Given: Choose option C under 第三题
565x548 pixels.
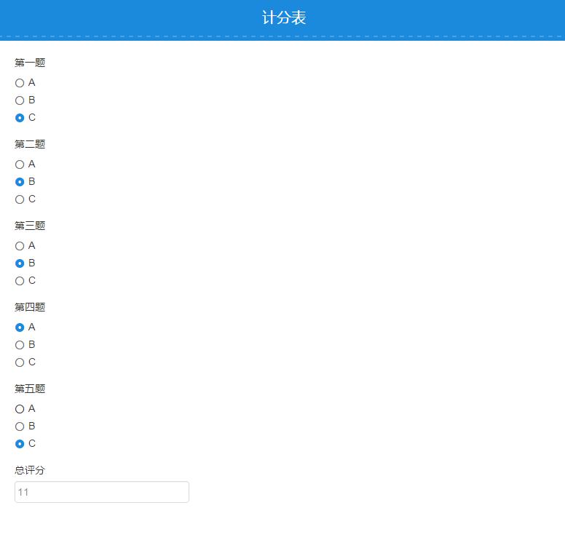Looking at the screenshot, I should pos(20,281).
